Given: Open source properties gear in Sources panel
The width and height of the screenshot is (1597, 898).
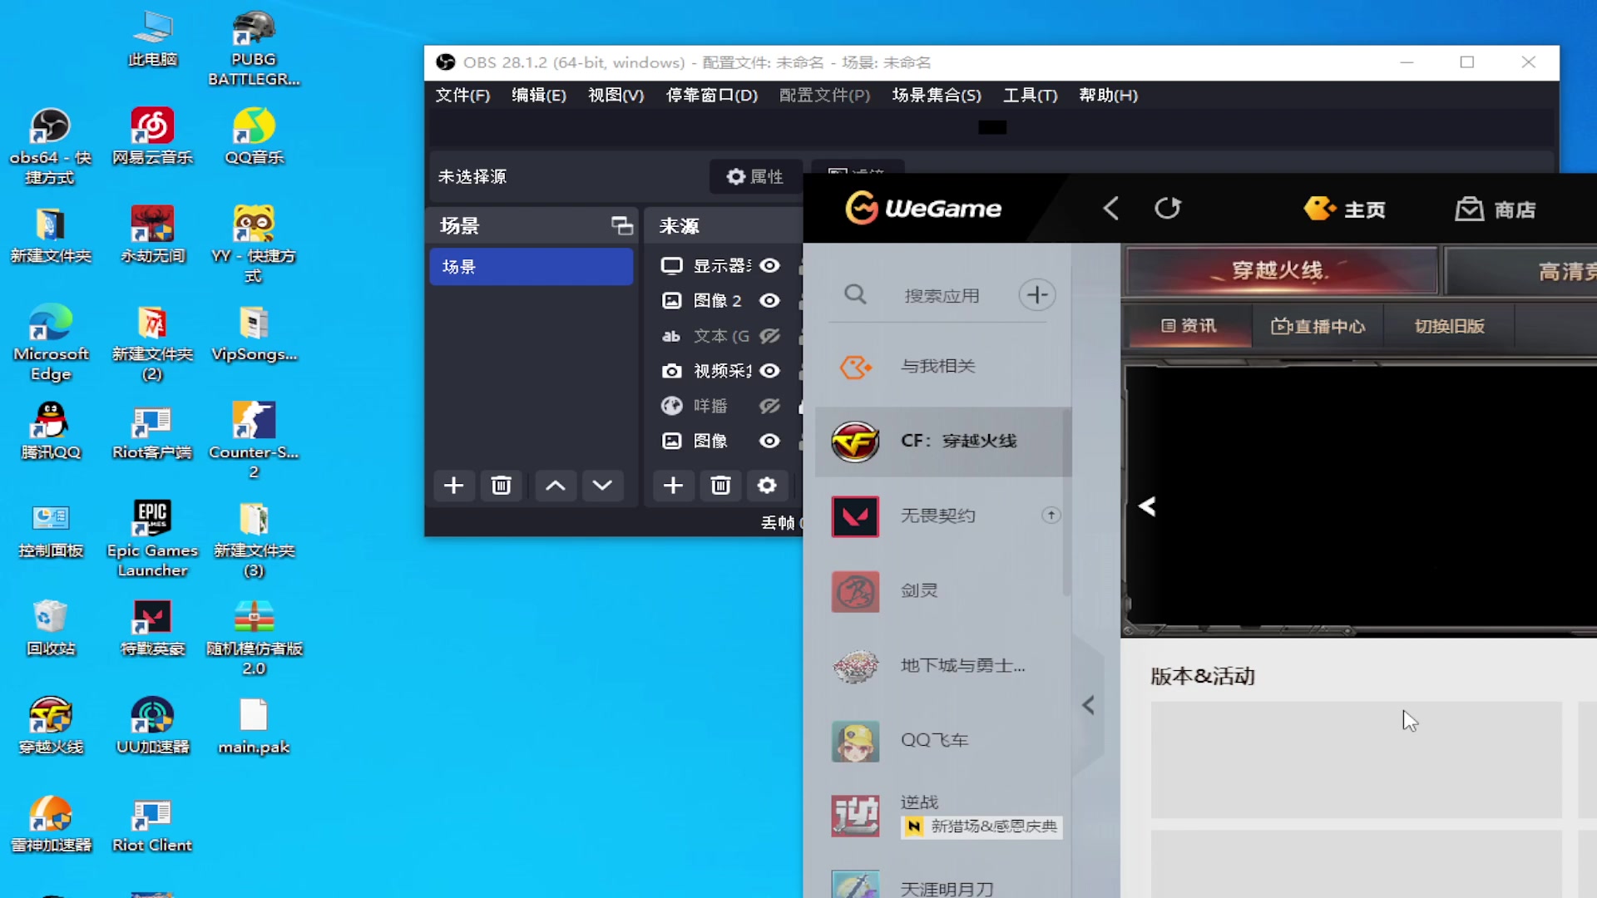Looking at the screenshot, I should pos(767,486).
